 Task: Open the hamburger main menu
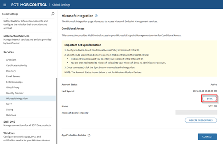pyautogui.click(x=5, y=5)
